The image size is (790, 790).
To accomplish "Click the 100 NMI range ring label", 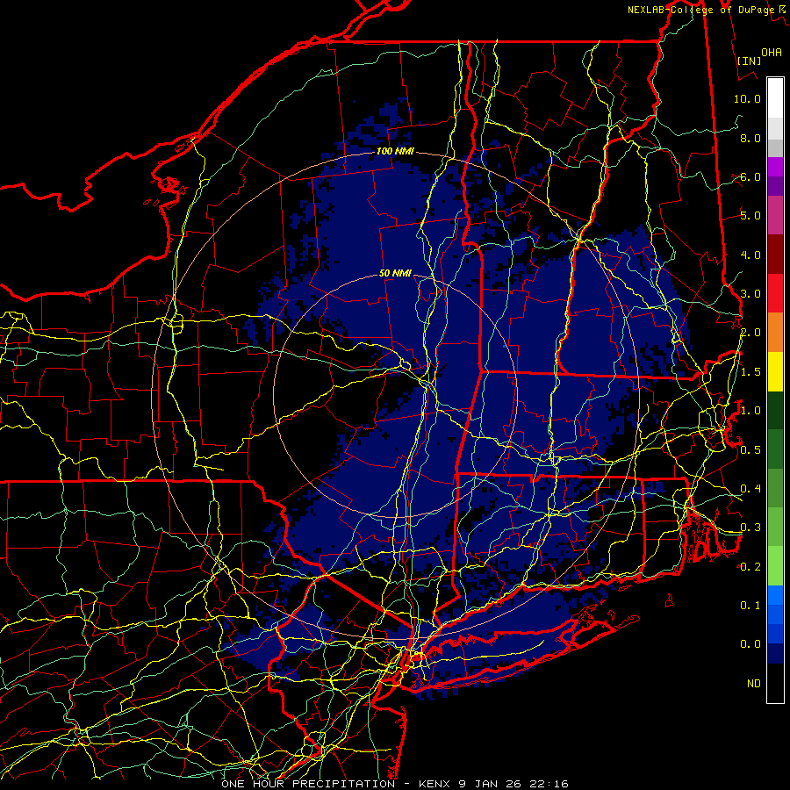I will tap(395, 151).
